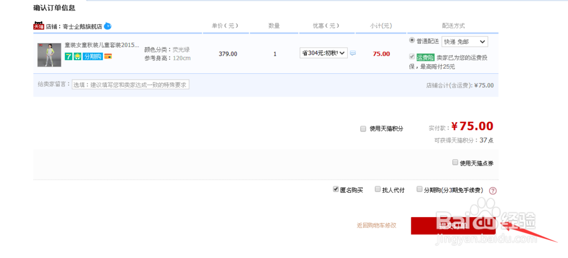Viewport: 568px width, 258px height.
Task: Open the blue Wangwang chat icon beside store name
Action: point(107,26)
